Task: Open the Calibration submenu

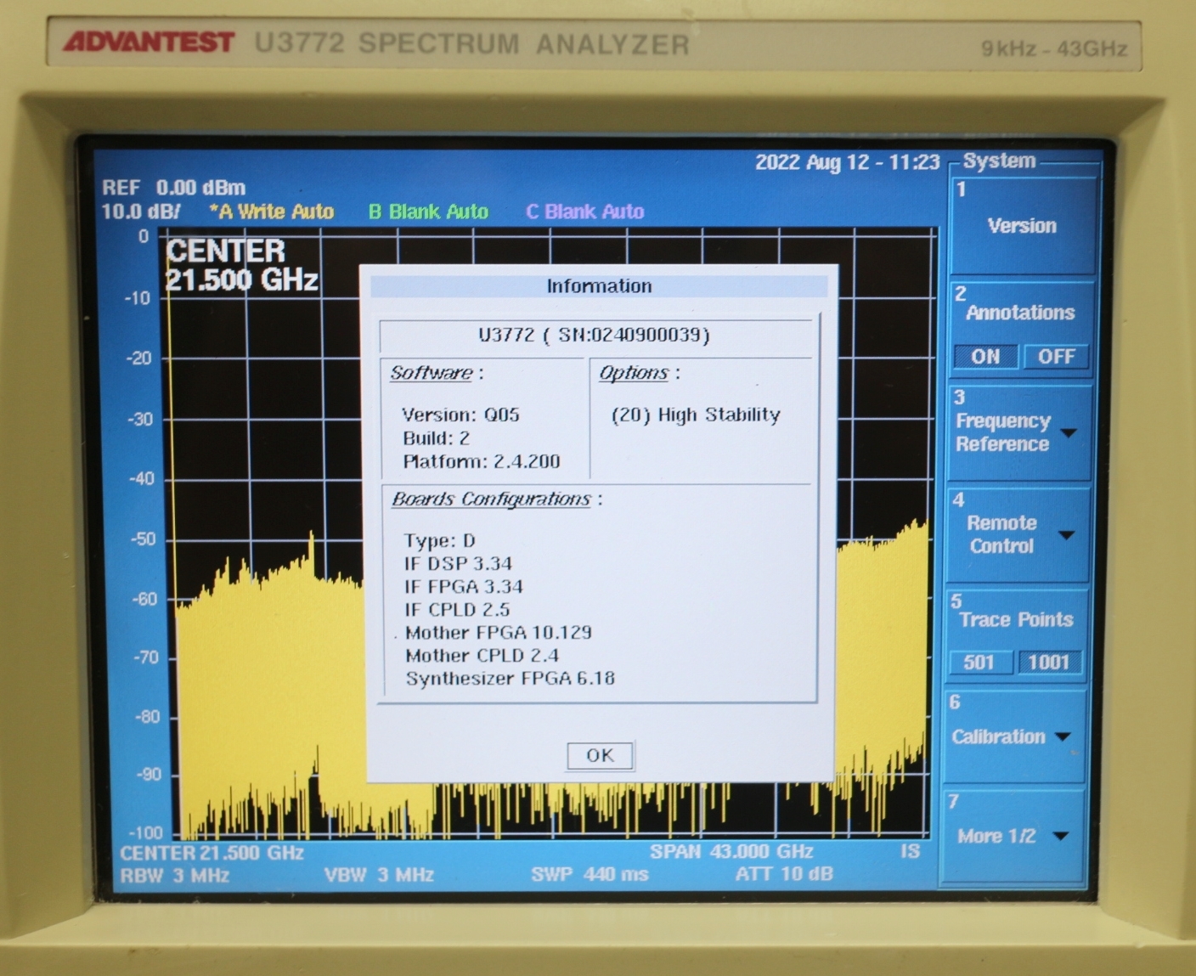Action: click(x=1014, y=736)
